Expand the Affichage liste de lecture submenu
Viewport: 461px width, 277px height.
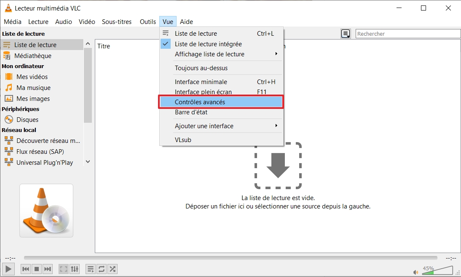pos(209,54)
